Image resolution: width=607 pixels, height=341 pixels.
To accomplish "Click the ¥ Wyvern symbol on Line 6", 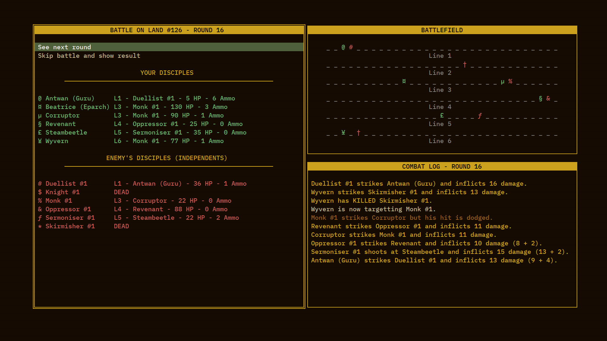I will tap(343, 132).
